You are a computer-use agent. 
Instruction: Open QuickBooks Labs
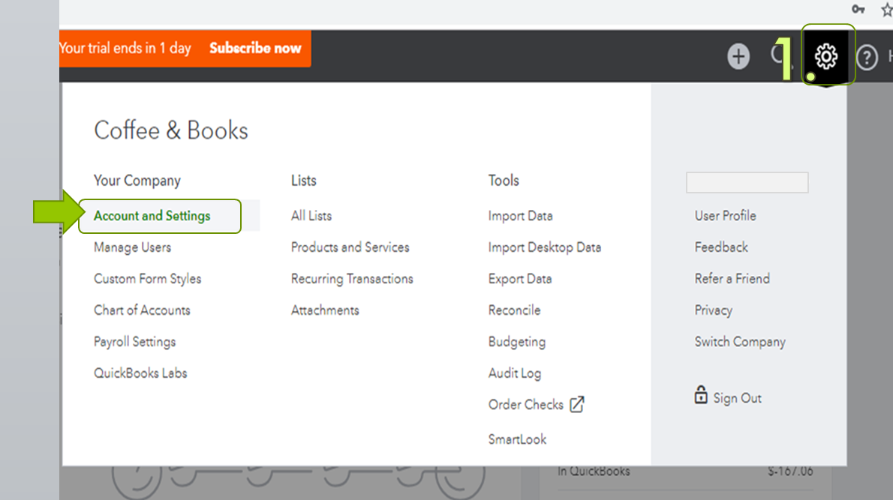[140, 373]
